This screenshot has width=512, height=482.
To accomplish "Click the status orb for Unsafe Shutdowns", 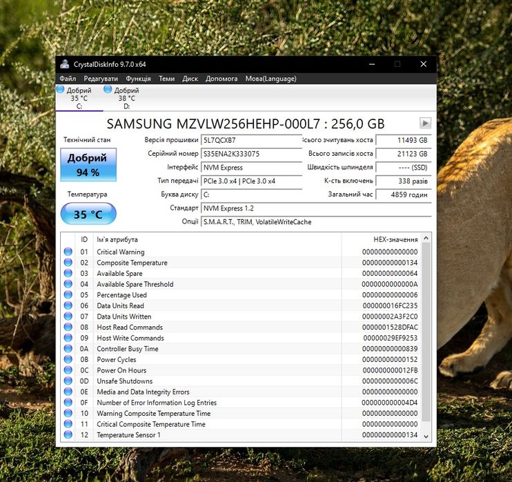I will point(68,381).
